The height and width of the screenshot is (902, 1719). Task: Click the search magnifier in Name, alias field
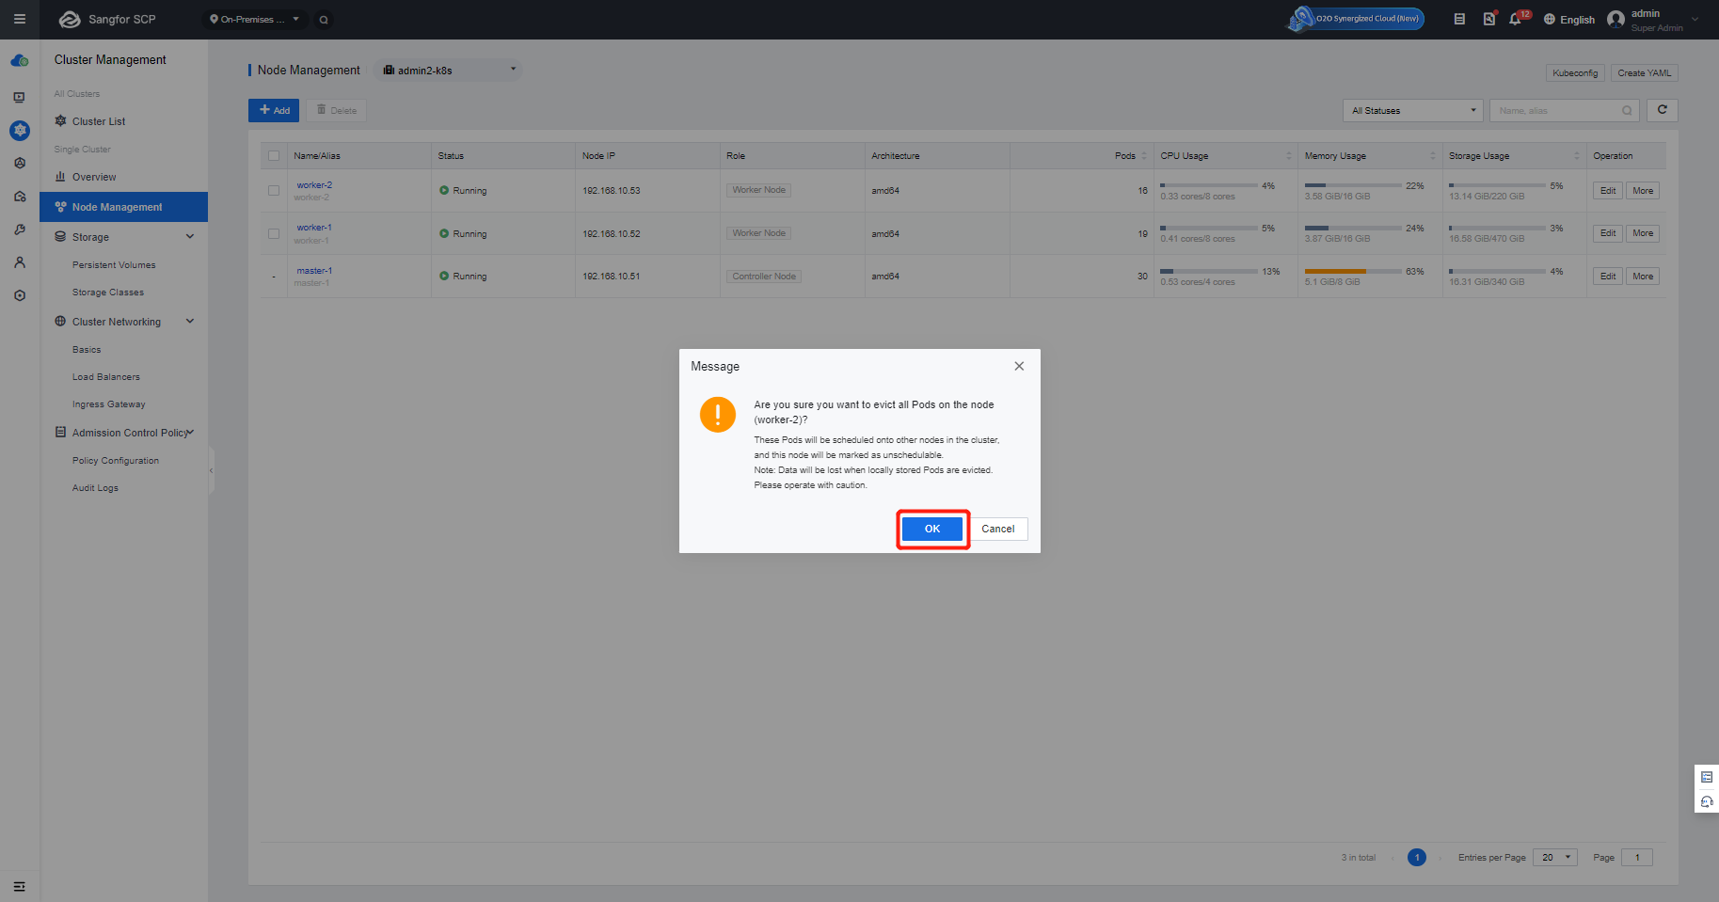1627,111
